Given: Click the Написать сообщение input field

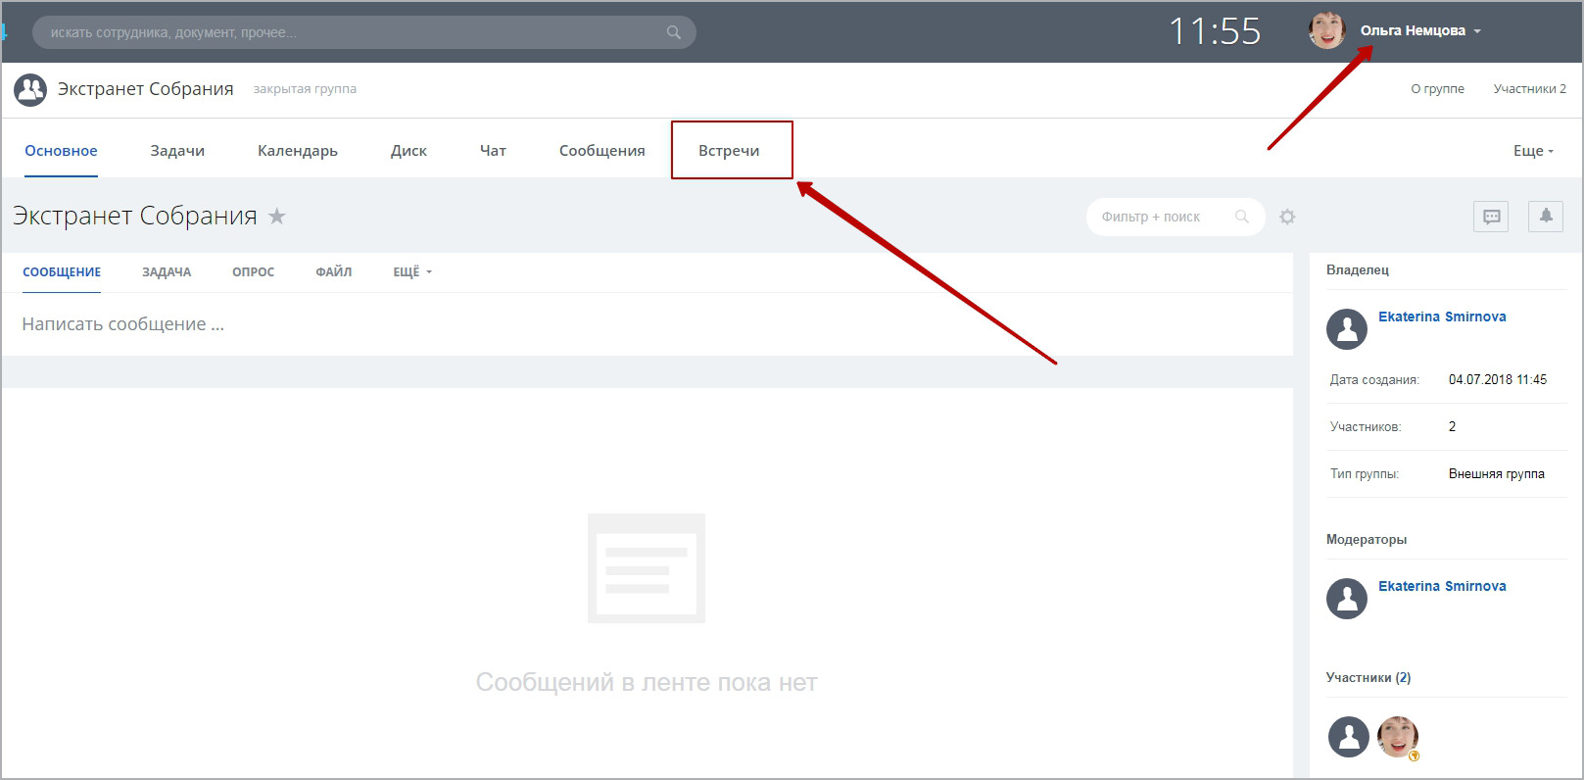Looking at the screenshot, I should click(392, 324).
